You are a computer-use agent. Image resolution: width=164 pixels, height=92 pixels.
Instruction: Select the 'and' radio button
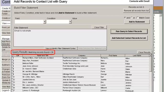[125, 18]
